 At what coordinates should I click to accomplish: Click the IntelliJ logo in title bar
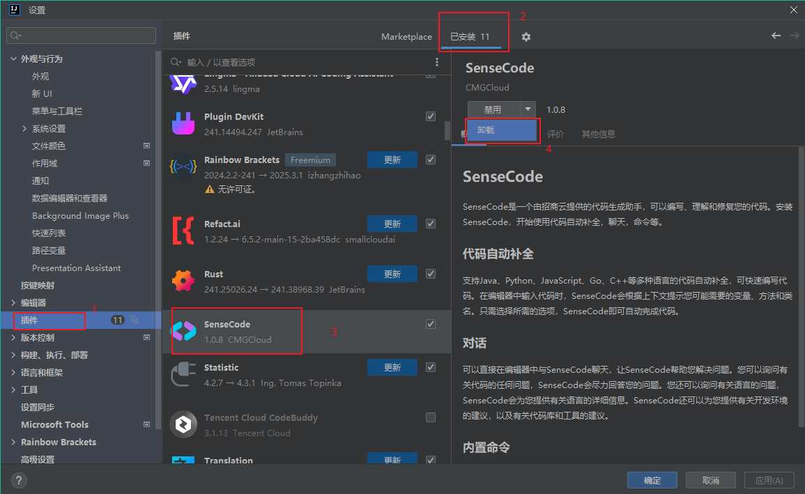coord(15,10)
